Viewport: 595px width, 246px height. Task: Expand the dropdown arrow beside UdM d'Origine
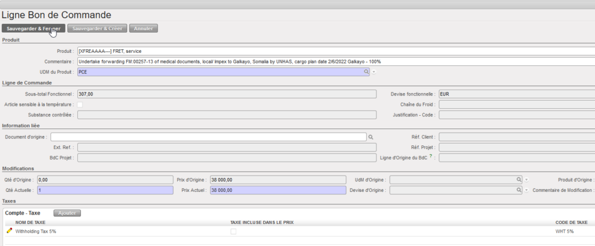[x=526, y=180]
